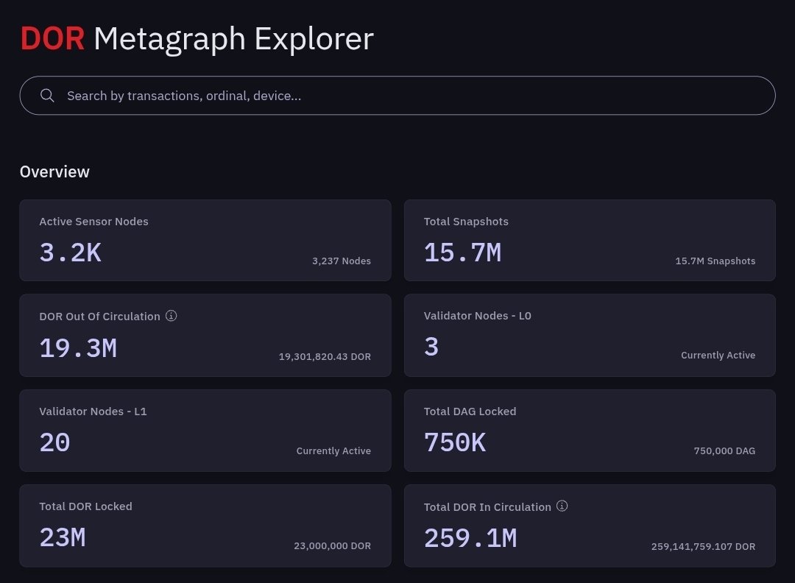This screenshot has height=583, width=795.
Task: Click the 19,301,820.43 DOR text
Action: 325,356
